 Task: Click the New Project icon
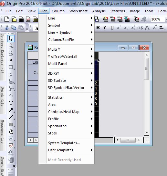click(x=7, y=19)
